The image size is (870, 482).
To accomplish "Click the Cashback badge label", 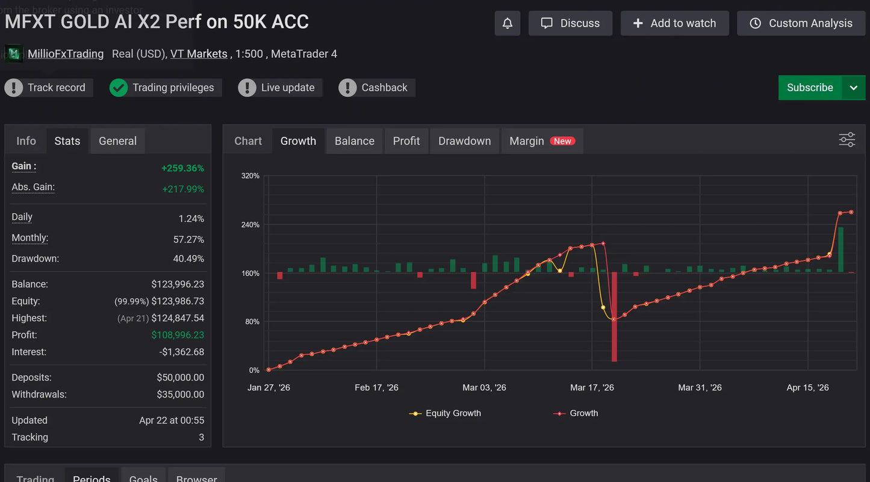I will [385, 87].
